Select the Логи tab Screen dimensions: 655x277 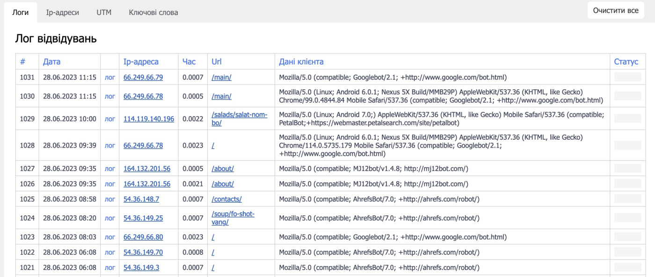(21, 13)
